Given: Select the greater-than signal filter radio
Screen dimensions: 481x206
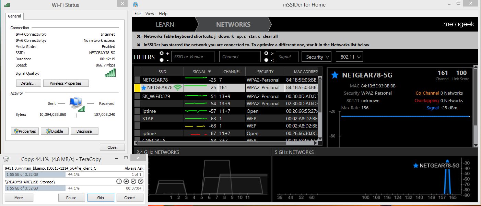Looking at the screenshot, I should click(266, 53).
